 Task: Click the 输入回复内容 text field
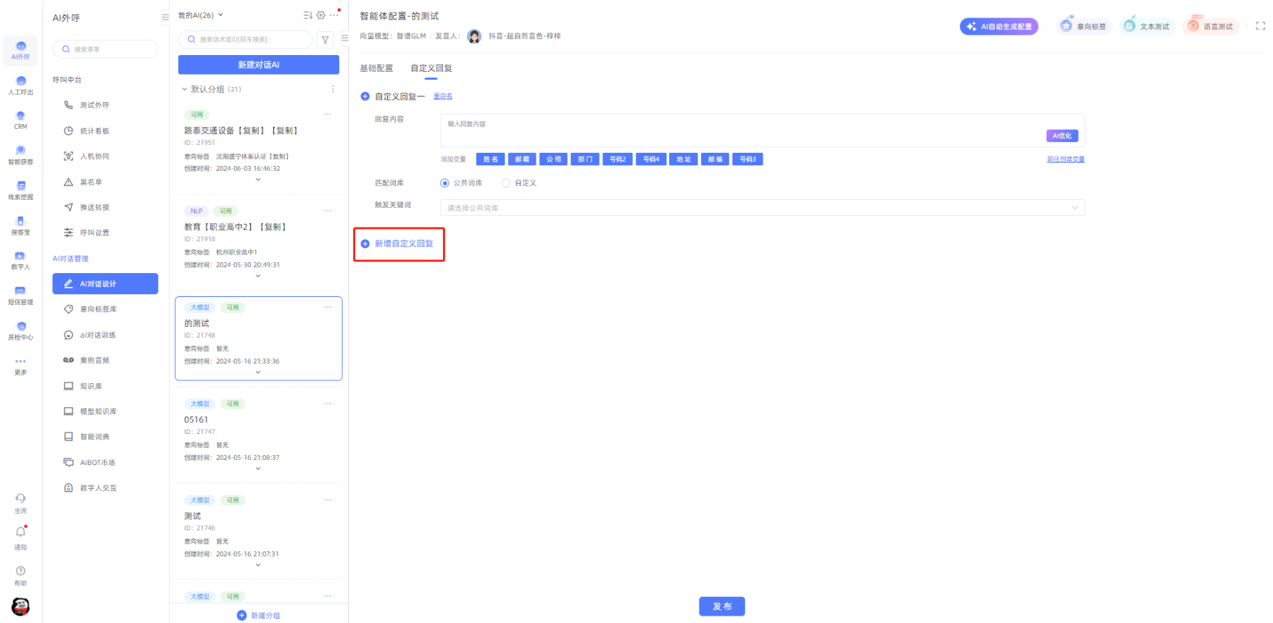(x=739, y=125)
